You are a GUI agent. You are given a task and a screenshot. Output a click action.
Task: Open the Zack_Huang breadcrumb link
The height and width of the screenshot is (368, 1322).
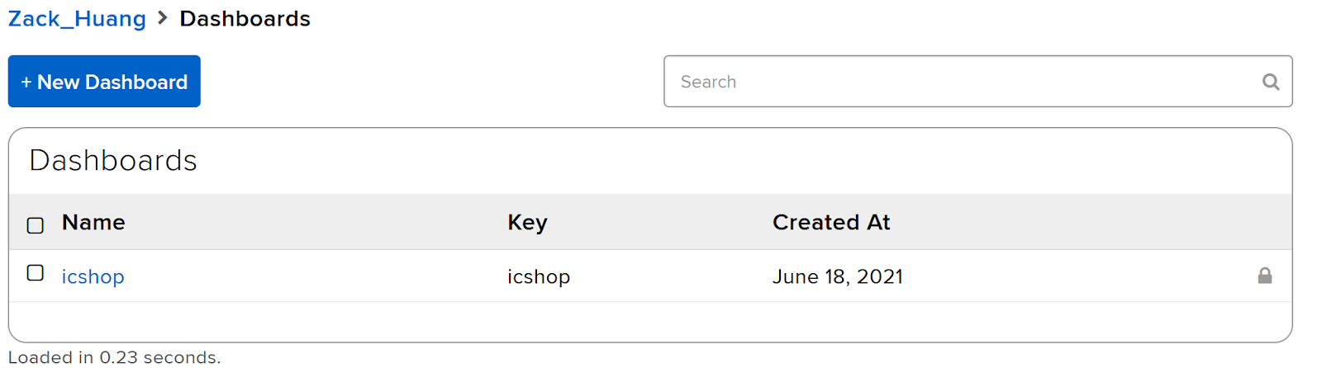point(77,19)
